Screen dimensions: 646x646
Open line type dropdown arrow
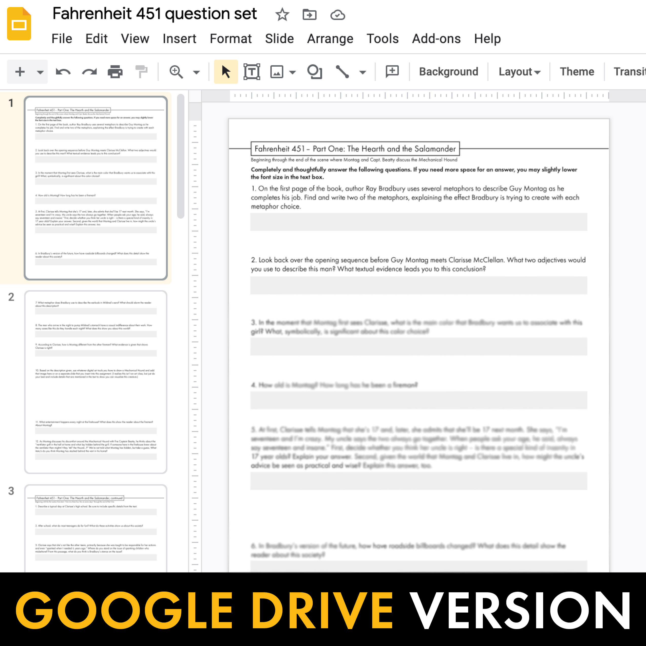coord(363,72)
